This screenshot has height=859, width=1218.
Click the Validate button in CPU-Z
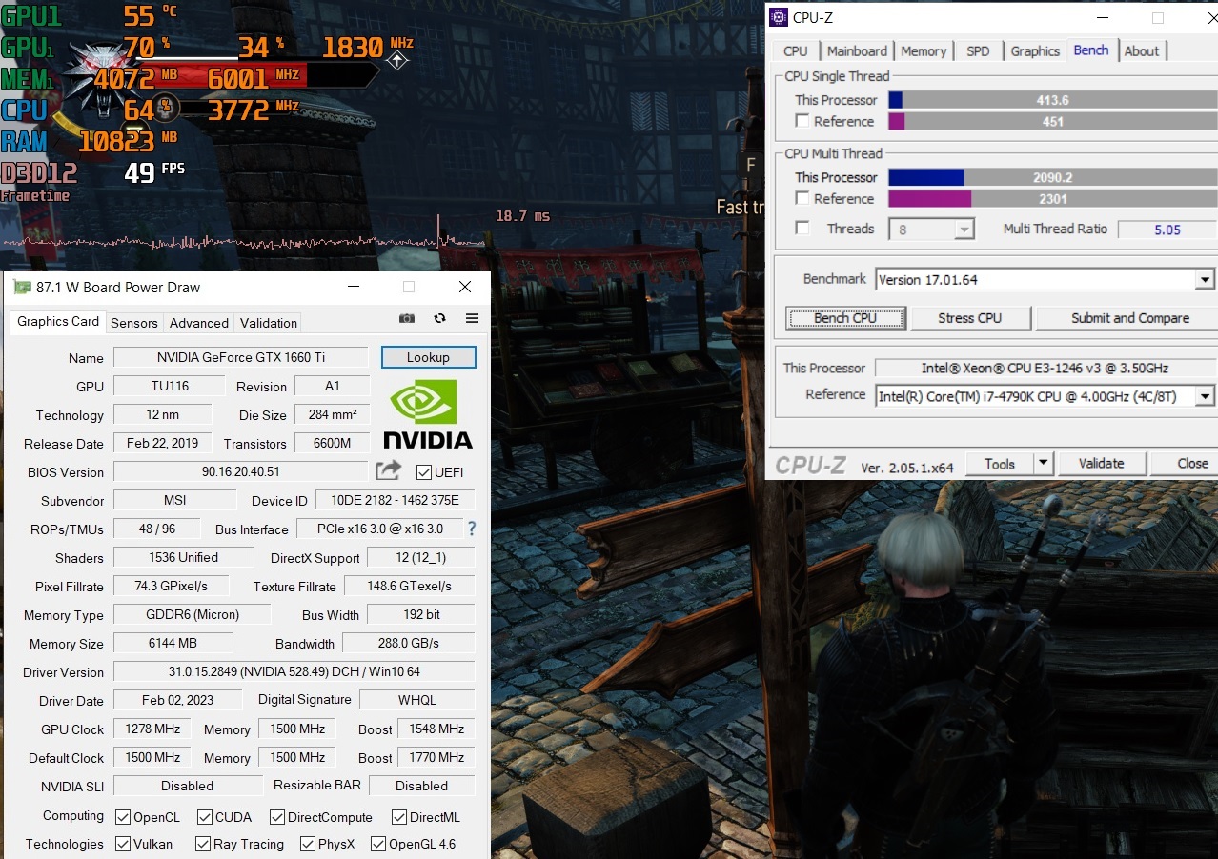(1101, 464)
